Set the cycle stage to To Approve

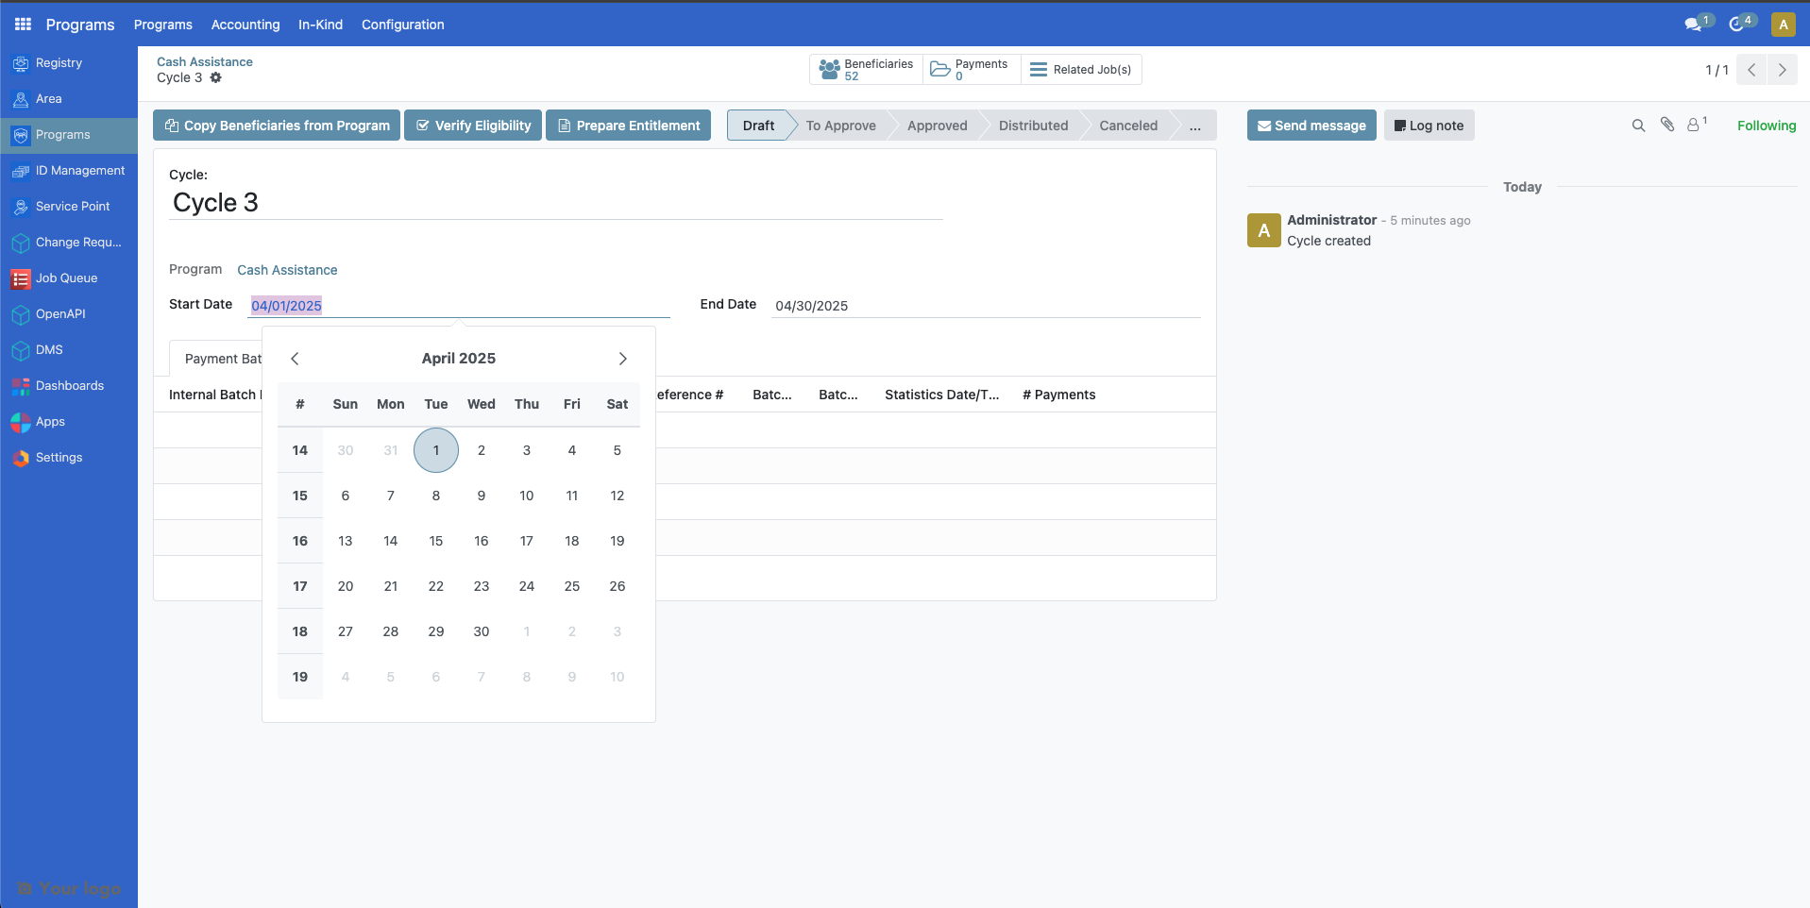839,125
